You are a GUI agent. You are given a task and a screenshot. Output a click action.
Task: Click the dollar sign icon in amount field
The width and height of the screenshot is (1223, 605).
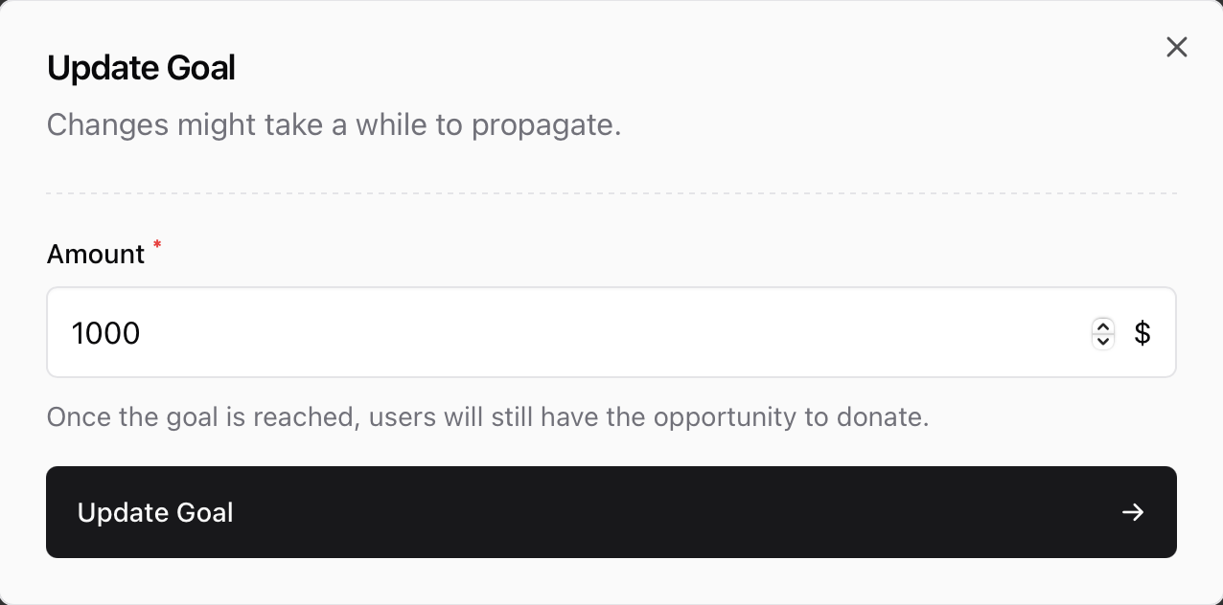tap(1142, 332)
